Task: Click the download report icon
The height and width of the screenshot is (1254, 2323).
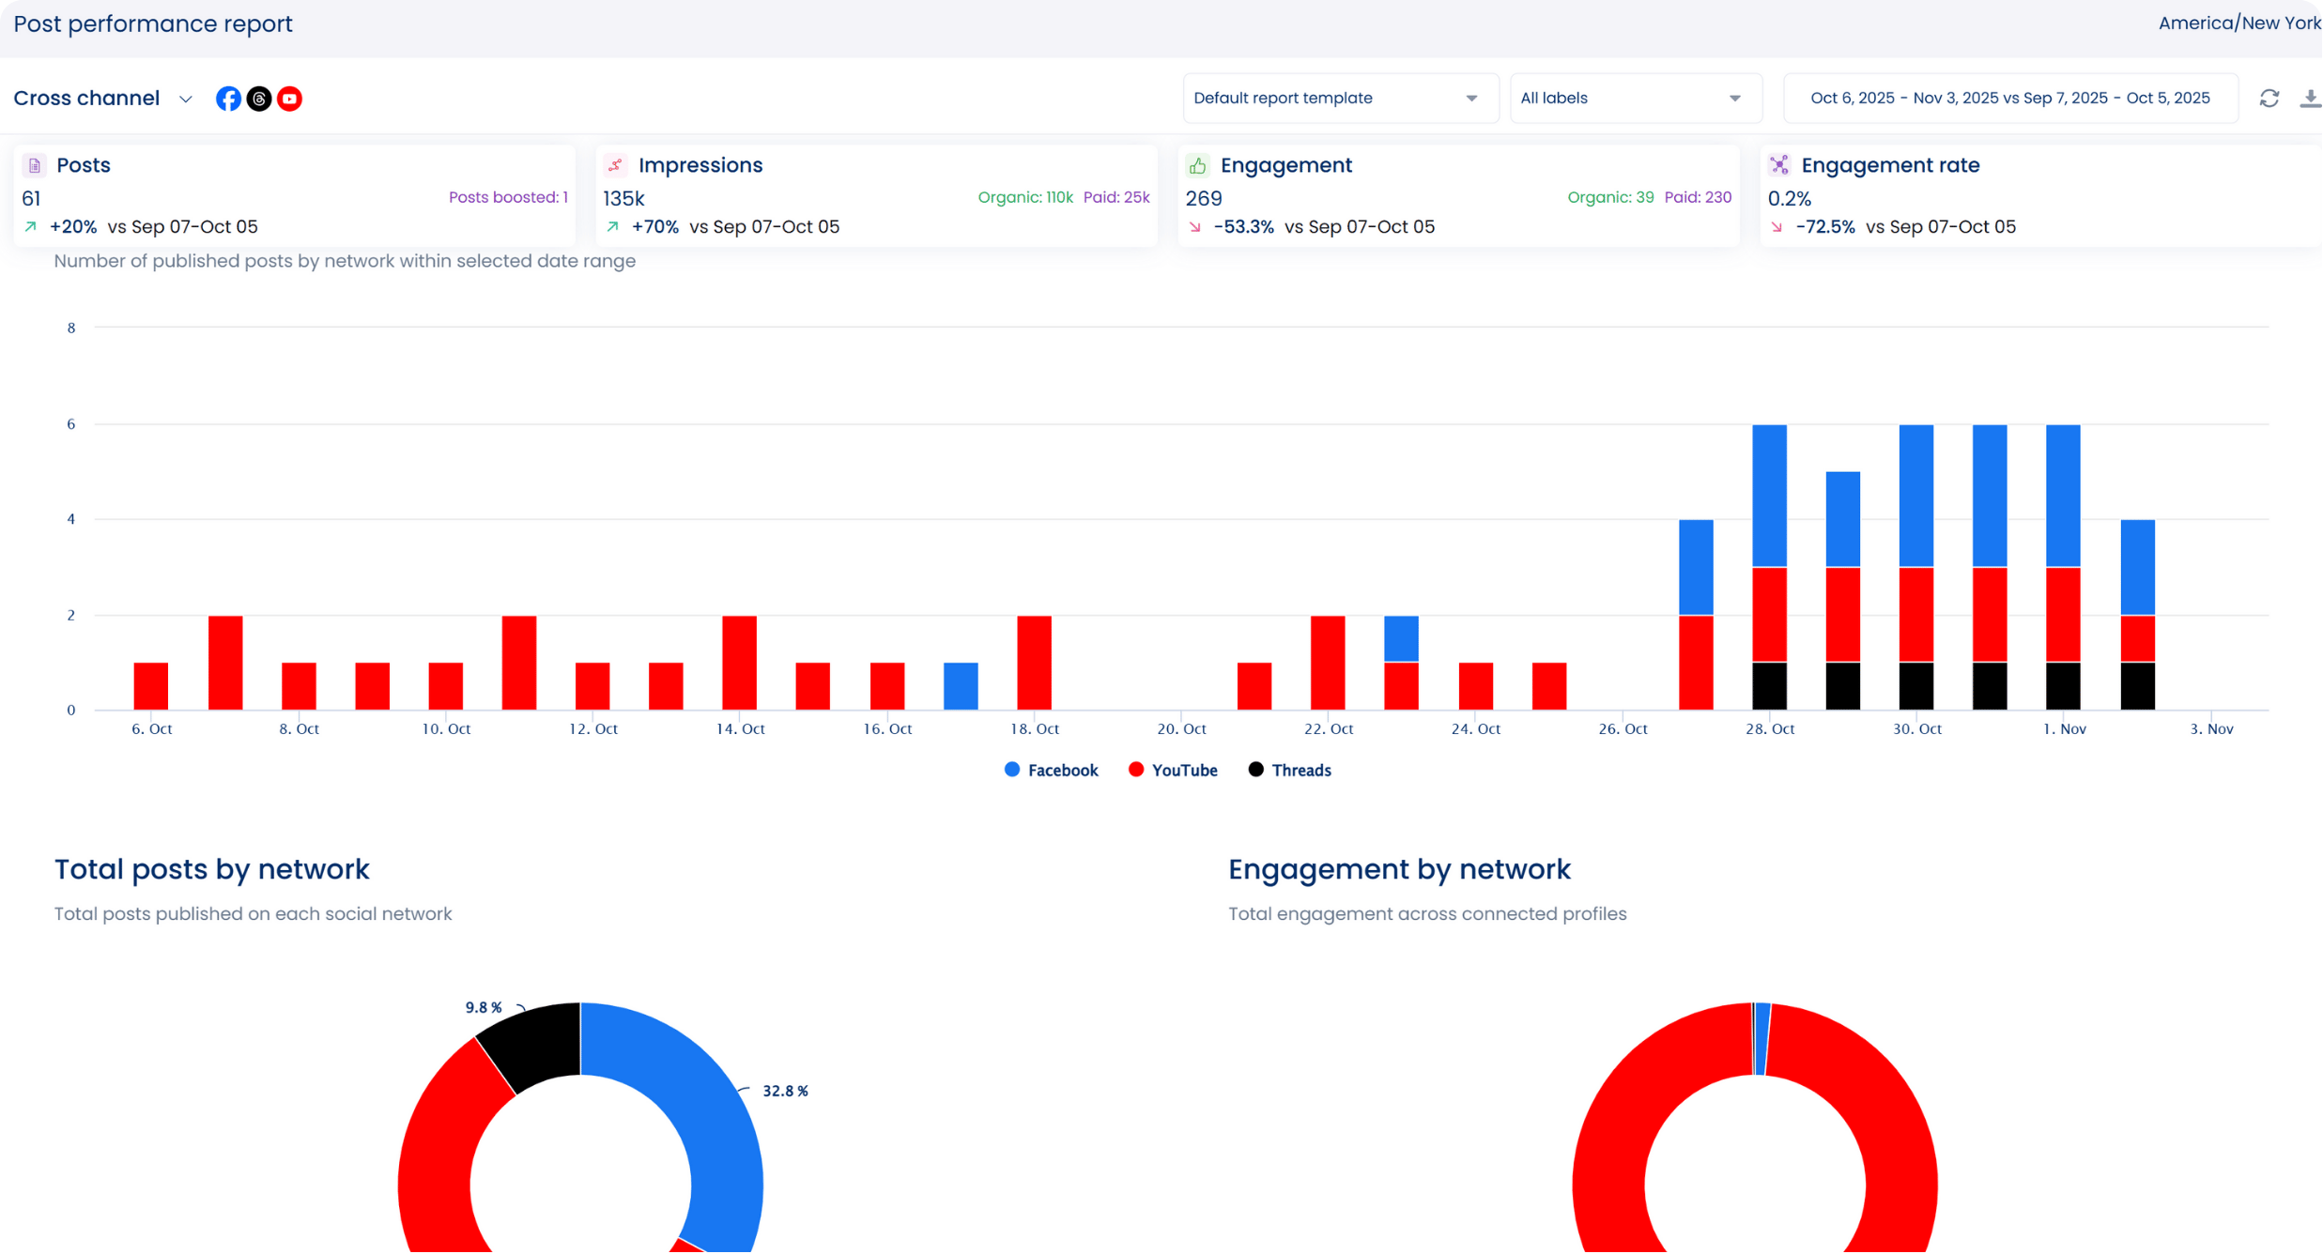Action: pos(2309,99)
